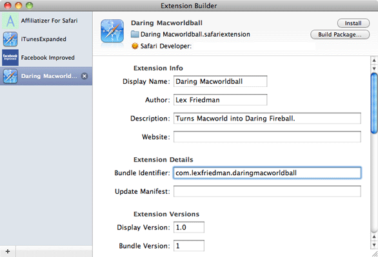The width and height of the screenshot is (378, 257).
Task: Click the scrollbar down arrow at bottom
Action: point(374,245)
